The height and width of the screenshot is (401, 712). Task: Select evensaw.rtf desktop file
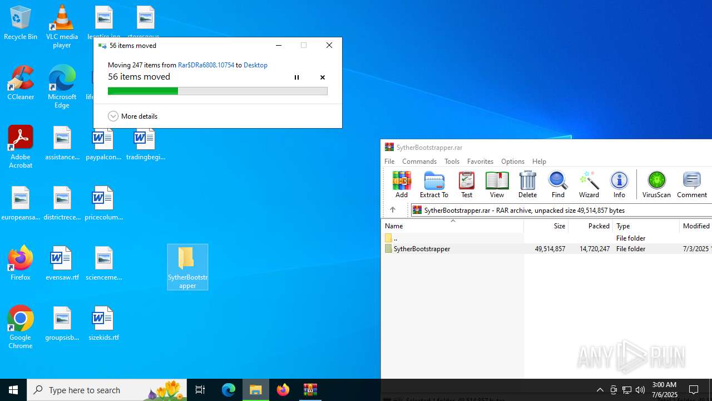(x=62, y=263)
